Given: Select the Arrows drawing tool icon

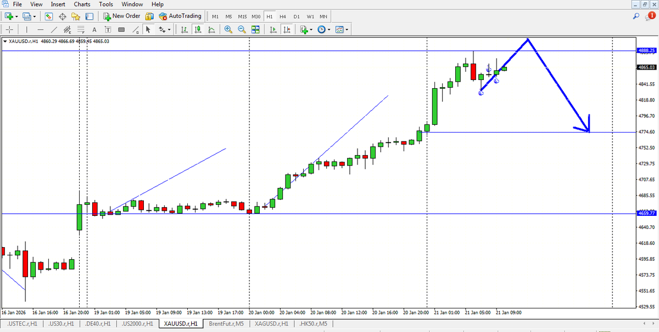Looking at the screenshot, I should 162,30.
